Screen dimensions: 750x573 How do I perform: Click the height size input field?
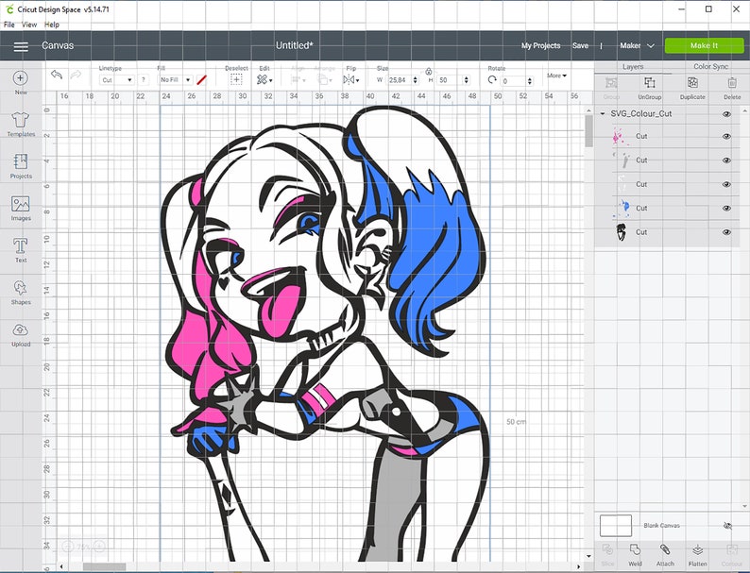tap(450, 80)
